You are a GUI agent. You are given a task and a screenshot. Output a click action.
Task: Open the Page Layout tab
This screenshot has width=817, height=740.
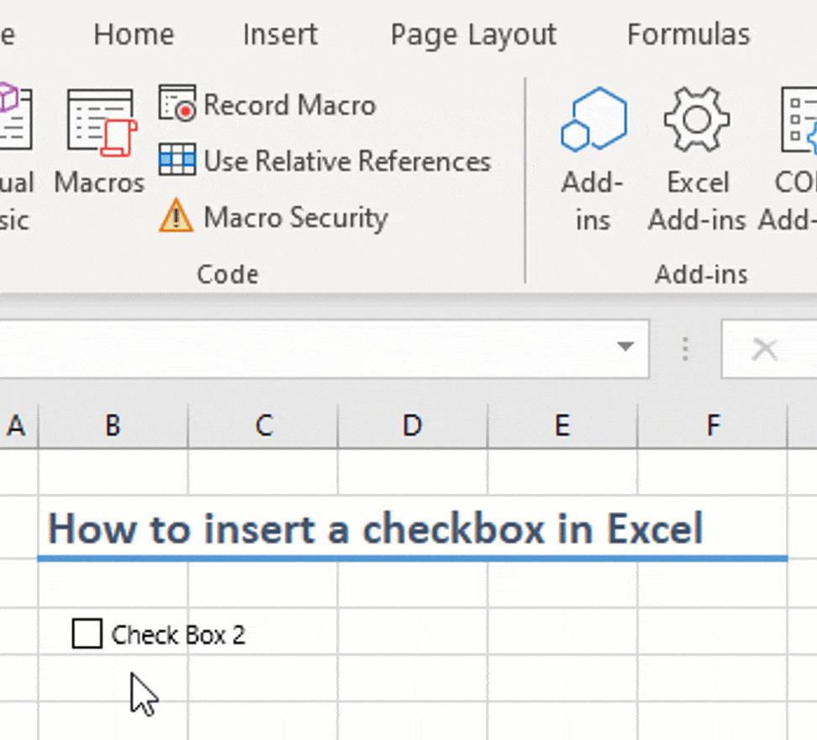472,34
